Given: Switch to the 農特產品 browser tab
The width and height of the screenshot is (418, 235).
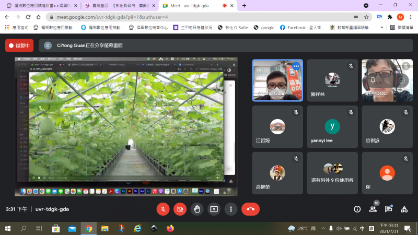Looking at the screenshot, I should pos(120,6).
